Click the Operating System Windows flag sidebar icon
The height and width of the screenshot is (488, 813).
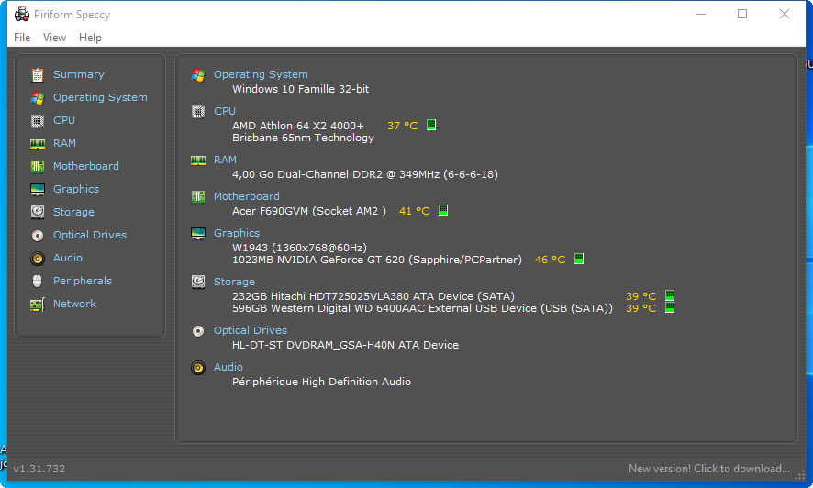point(38,97)
